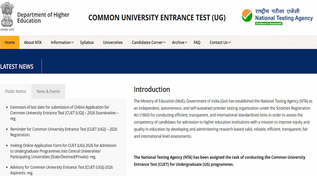Click the COMMON UNIVERSITY ENTRANCE TEST heading
Viewport: 317px width, 176px height.
click(x=157, y=17)
